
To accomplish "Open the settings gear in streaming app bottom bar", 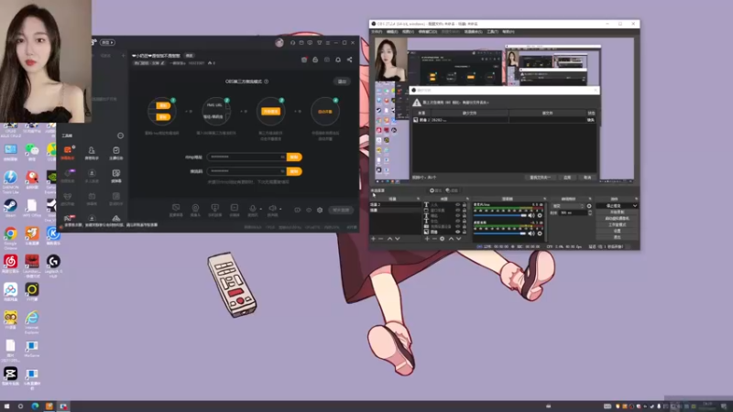I will click(320, 210).
